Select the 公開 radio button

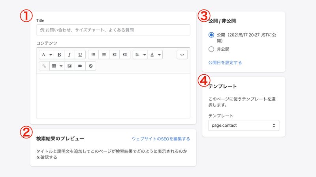[211, 35]
